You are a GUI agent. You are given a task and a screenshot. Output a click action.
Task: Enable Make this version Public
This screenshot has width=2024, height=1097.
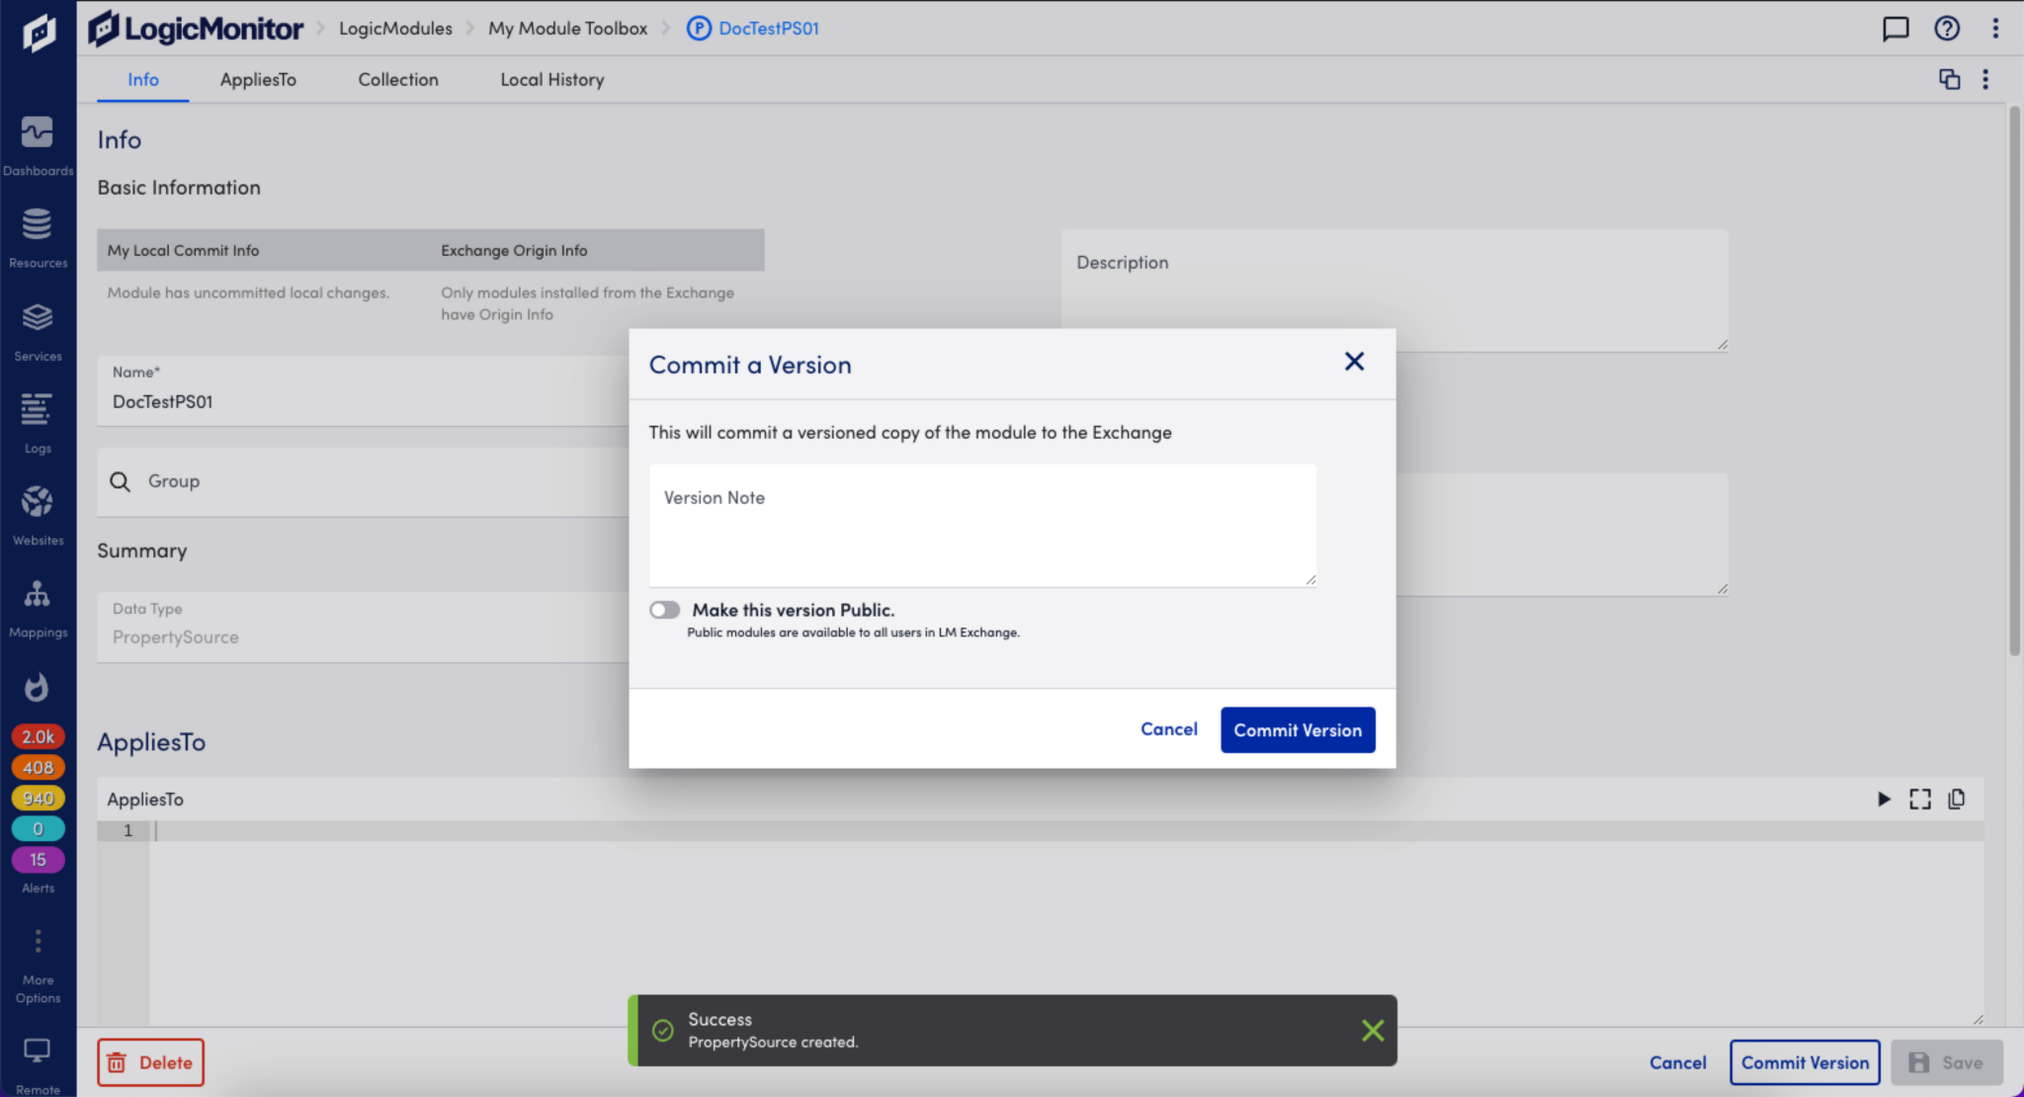click(664, 609)
